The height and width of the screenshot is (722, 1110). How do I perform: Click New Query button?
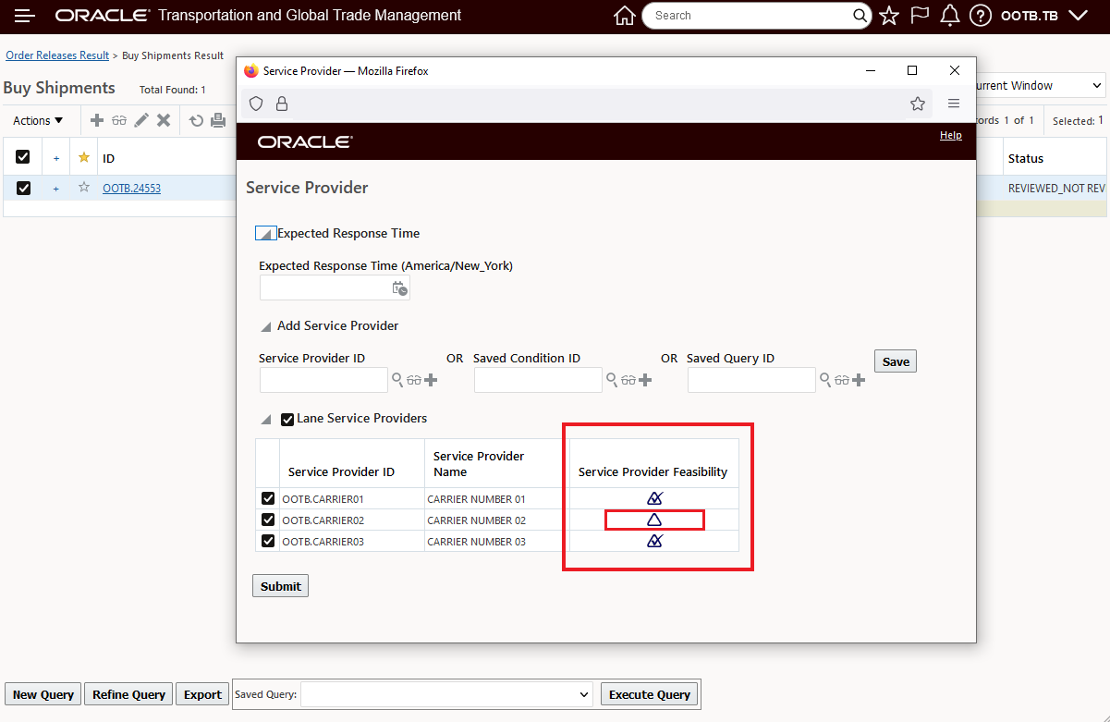pyautogui.click(x=43, y=694)
